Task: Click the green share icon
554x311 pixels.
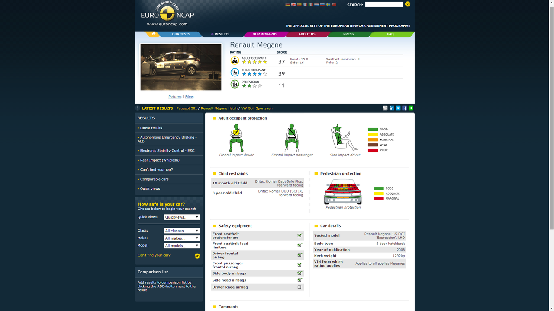Action: (x=411, y=108)
